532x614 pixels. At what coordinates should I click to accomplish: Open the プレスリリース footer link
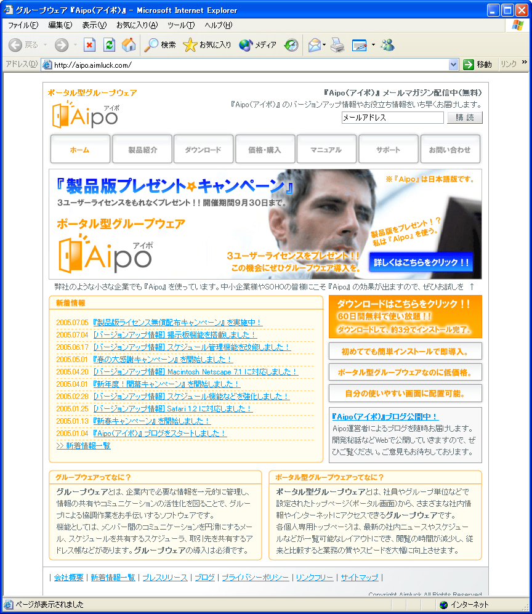point(165,578)
